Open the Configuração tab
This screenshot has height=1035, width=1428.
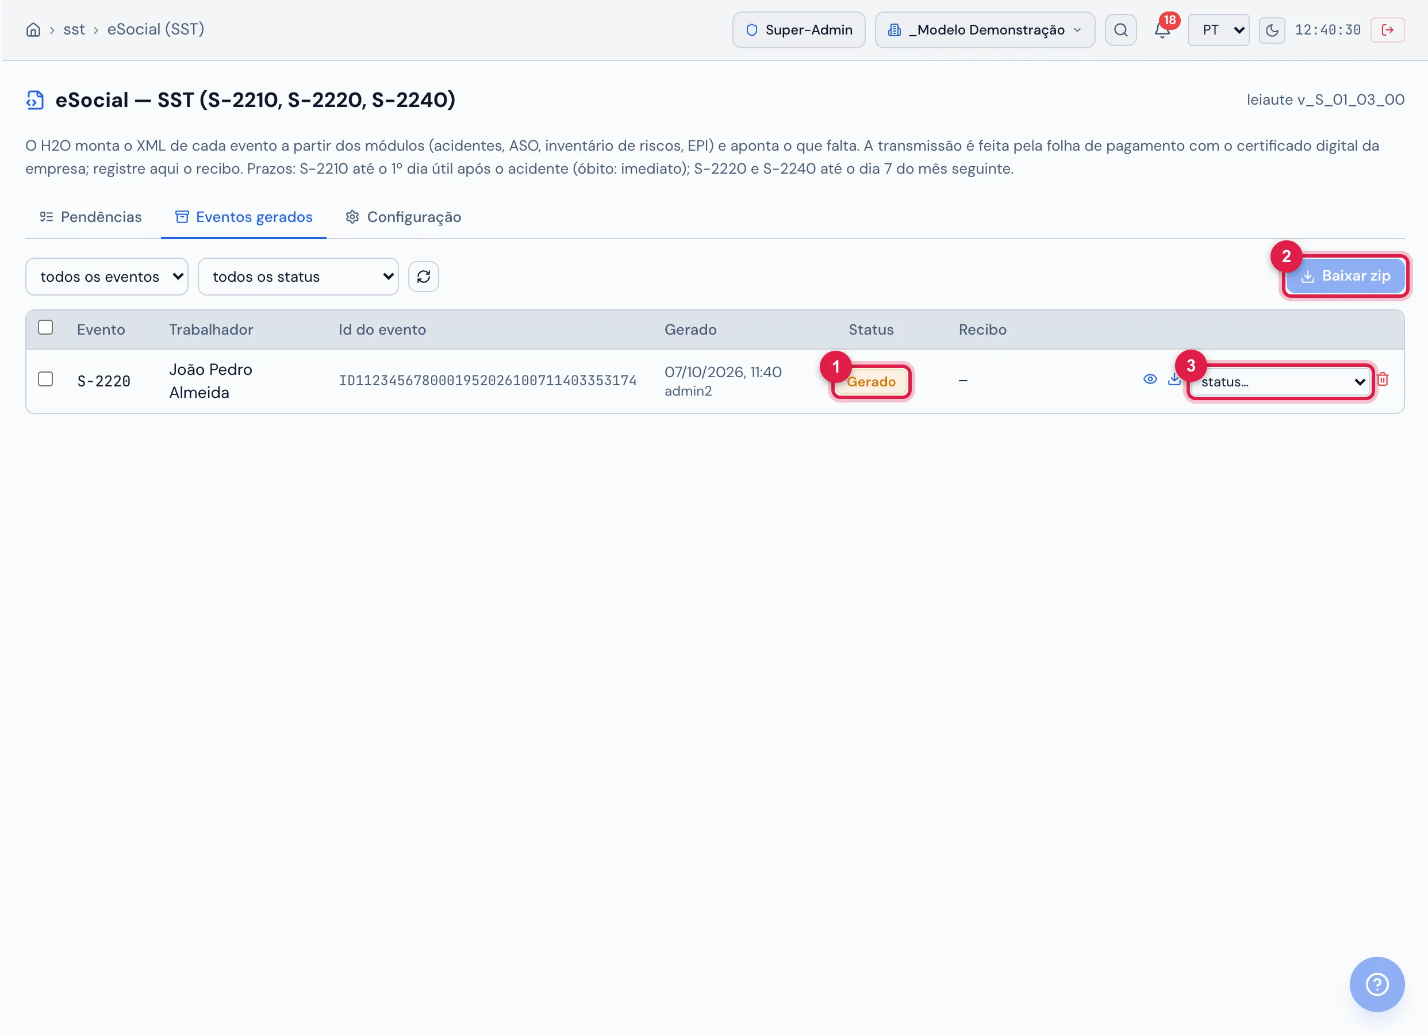[x=403, y=217]
